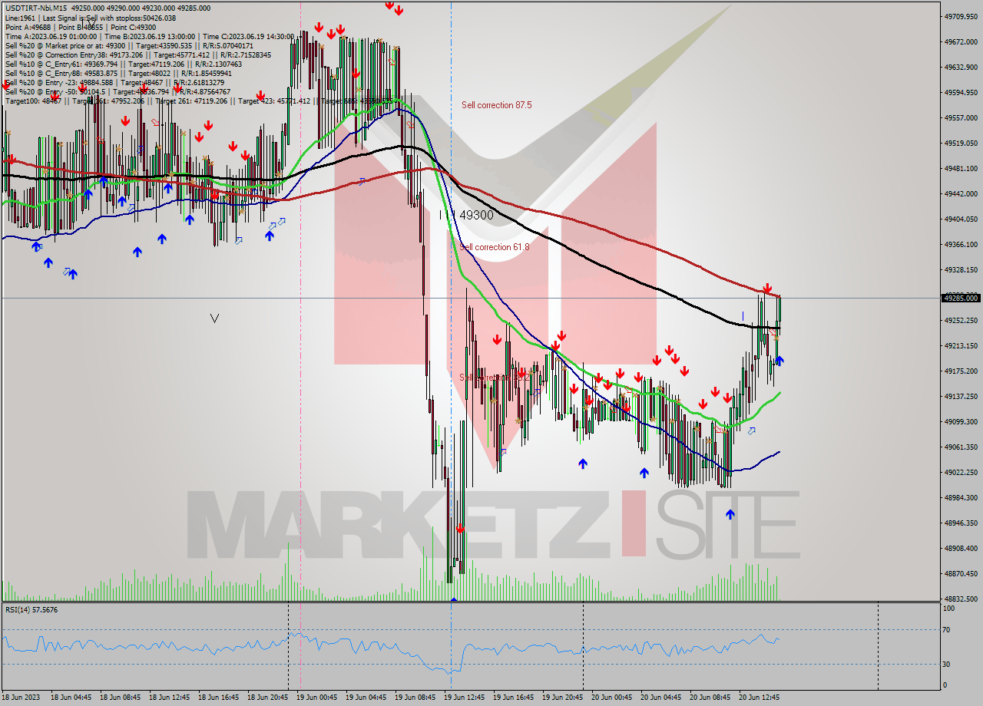Select the '18 Jun 04:45' time label
Image resolution: width=983 pixels, height=706 pixels.
[x=71, y=698]
